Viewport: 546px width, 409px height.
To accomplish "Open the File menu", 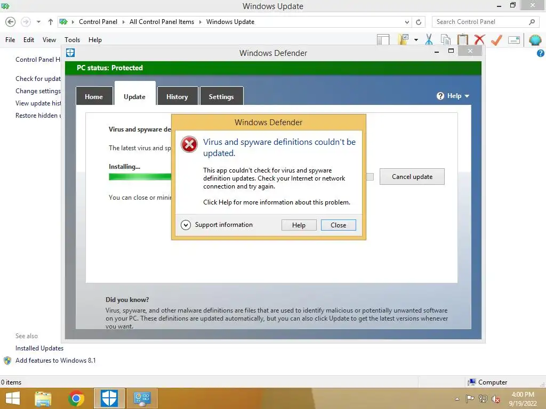I will [10, 40].
